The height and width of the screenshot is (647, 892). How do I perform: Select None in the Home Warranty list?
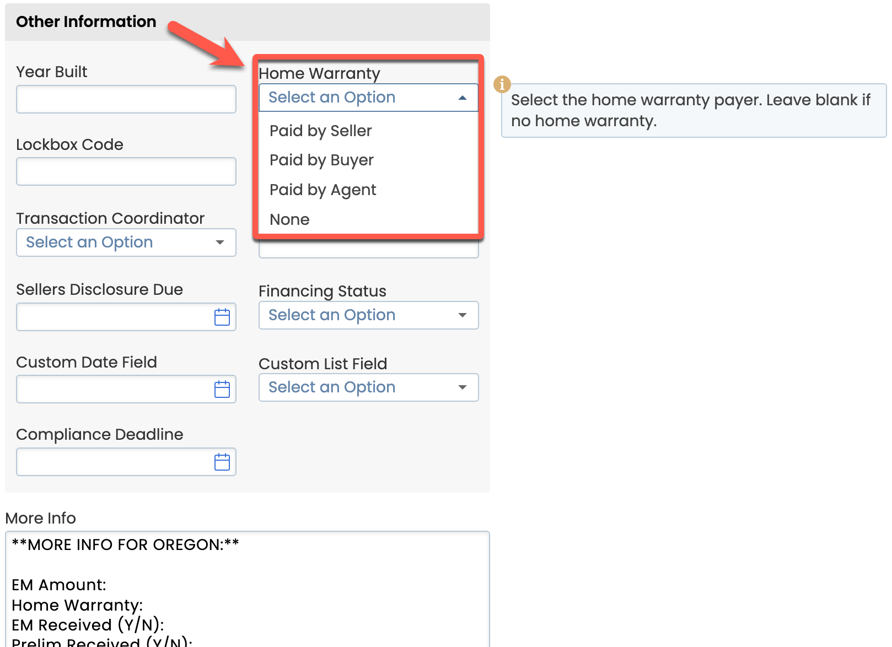click(289, 219)
